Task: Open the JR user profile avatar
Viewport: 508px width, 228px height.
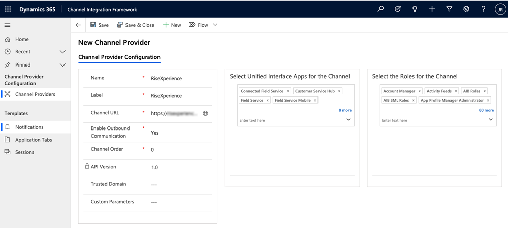Action: pyautogui.click(x=499, y=9)
